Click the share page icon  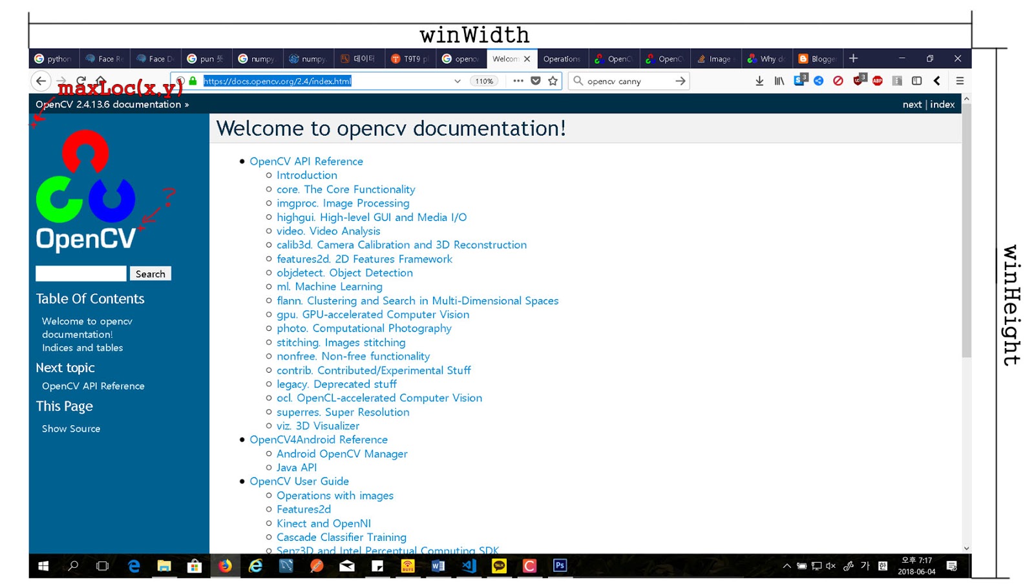(x=818, y=81)
